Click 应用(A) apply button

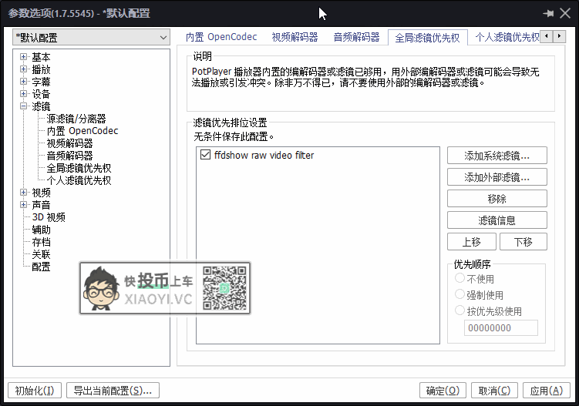(547, 390)
